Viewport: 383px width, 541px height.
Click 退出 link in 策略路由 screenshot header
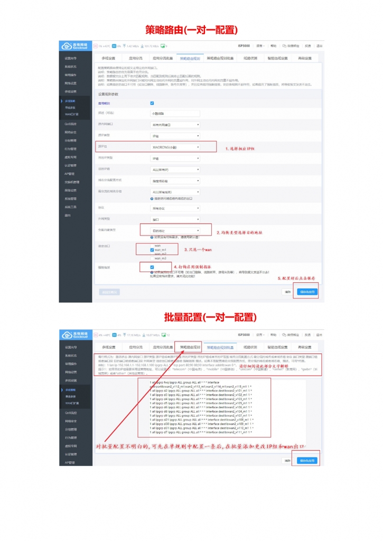click(319, 46)
